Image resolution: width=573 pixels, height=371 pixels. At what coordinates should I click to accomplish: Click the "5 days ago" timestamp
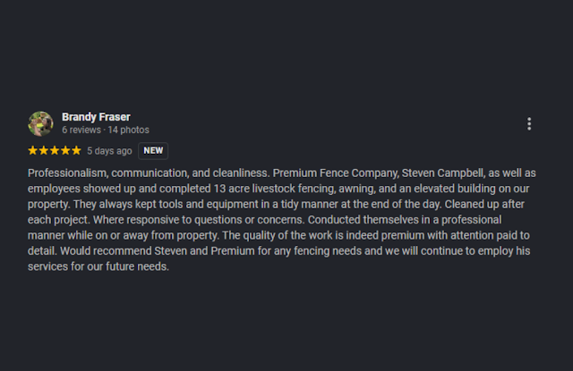(109, 151)
